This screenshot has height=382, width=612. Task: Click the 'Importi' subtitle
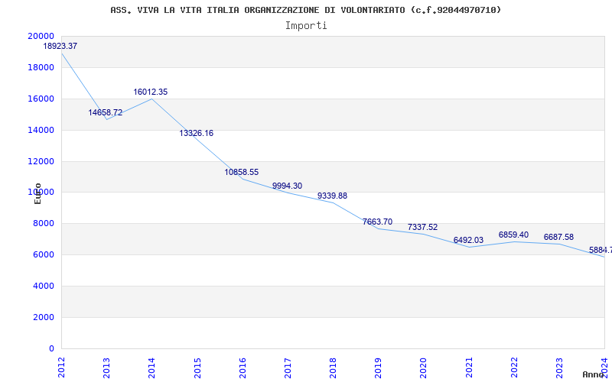tap(306, 26)
